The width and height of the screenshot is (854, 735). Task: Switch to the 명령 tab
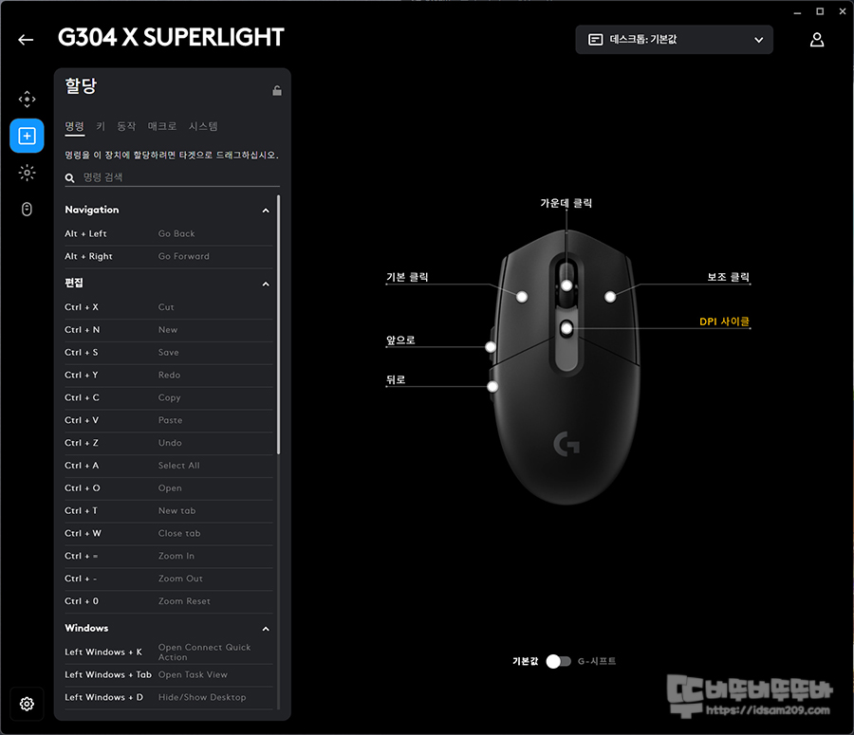coord(75,126)
